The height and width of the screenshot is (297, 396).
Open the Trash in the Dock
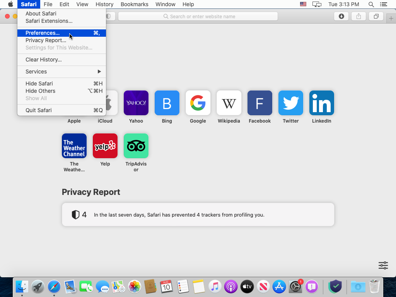click(x=374, y=287)
